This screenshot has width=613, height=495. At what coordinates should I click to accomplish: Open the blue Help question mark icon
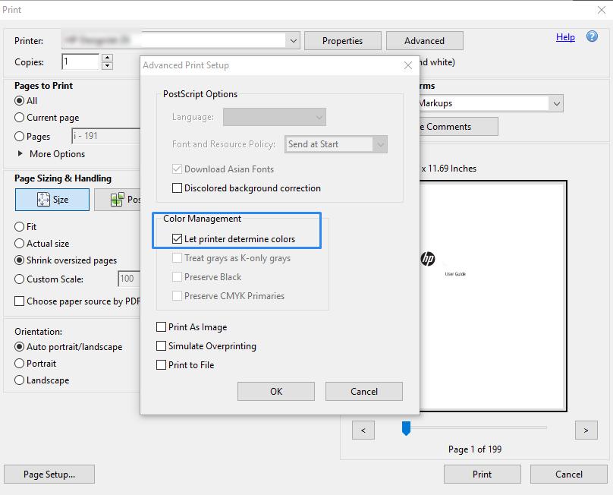[592, 36]
